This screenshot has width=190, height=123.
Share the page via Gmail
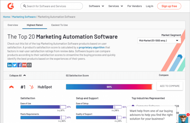click(x=24, y=65)
